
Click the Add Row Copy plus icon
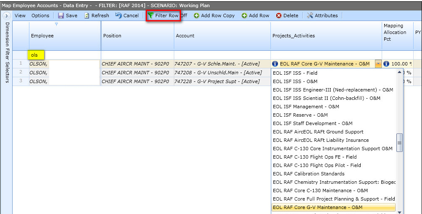coord(197,16)
